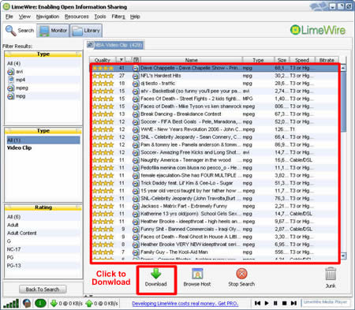Stop playback in the media player
The height and width of the screenshot is (310, 355).
click(284, 303)
